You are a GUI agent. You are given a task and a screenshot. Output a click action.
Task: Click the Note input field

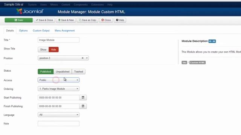pos(59,123)
